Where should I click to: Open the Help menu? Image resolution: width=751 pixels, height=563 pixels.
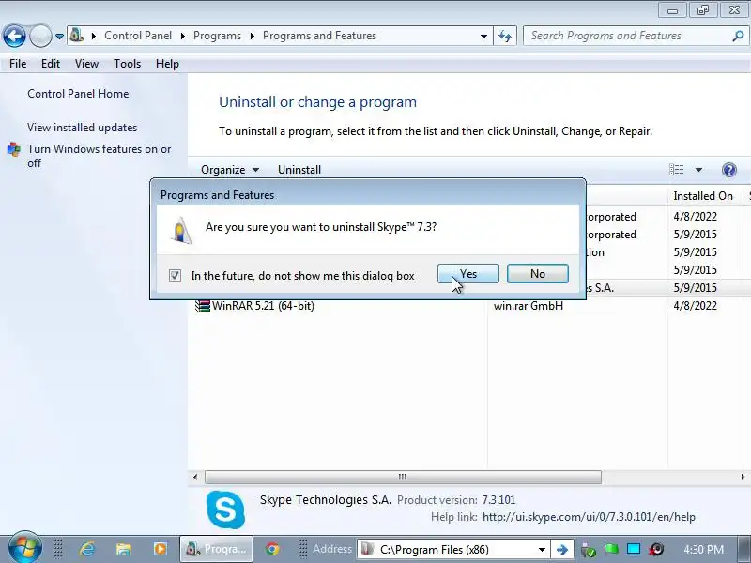pyautogui.click(x=167, y=64)
